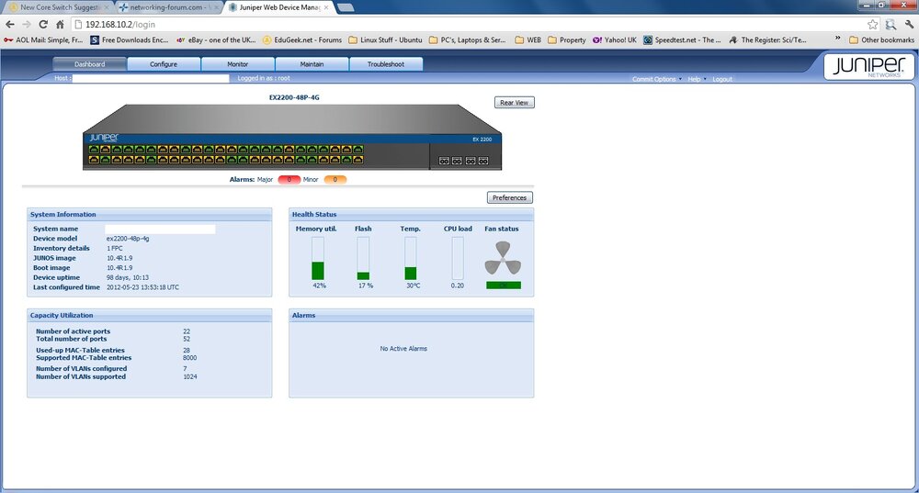
Task: Open the Other bookmarks folder
Action: tap(881, 39)
